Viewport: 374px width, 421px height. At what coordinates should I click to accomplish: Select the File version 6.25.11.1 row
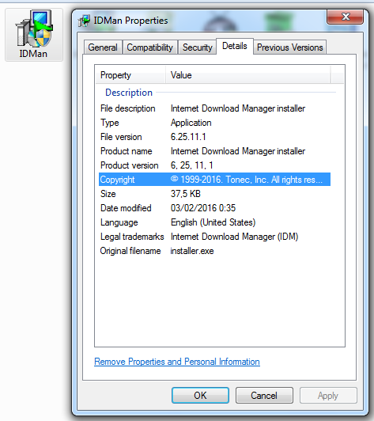coord(214,137)
